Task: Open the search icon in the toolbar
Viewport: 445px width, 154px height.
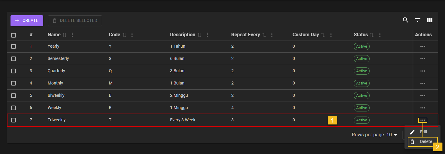Action: click(x=405, y=20)
